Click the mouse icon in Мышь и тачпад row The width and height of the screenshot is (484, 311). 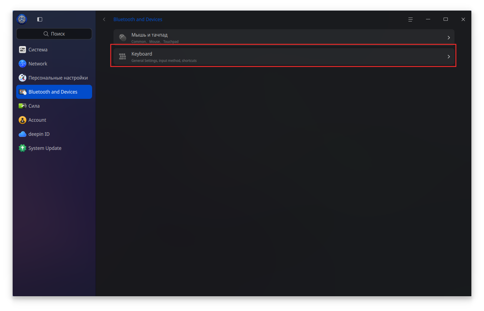(122, 38)
